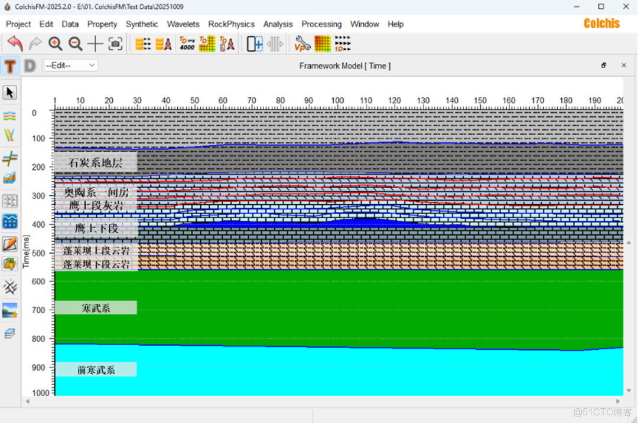The height and width of the screenshot is (423, 638).
Task: Switch to Time domain with T toggle
Action: point(10,66)
